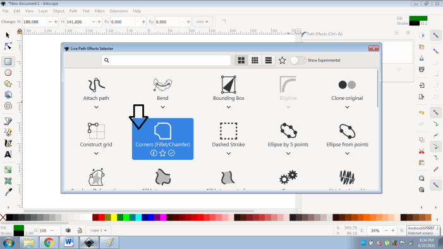Focus the effects search field
The height and width of the screenshot is (249, 443).
coord(166,60)
